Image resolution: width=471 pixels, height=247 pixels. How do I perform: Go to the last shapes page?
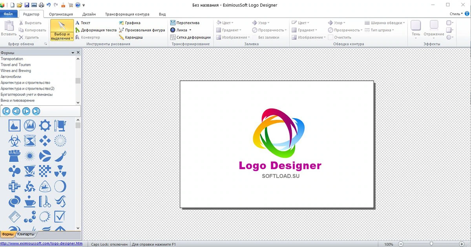[x=36, y=111]
